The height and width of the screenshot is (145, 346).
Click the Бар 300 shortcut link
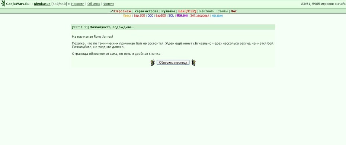tap(140, 16)
